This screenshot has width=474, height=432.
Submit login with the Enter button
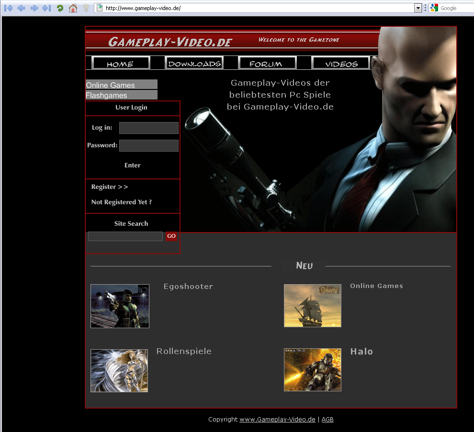tap(133, 165)
